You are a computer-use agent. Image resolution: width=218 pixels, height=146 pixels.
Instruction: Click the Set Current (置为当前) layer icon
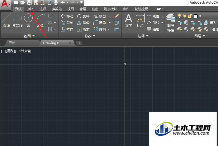click(206, 23)
